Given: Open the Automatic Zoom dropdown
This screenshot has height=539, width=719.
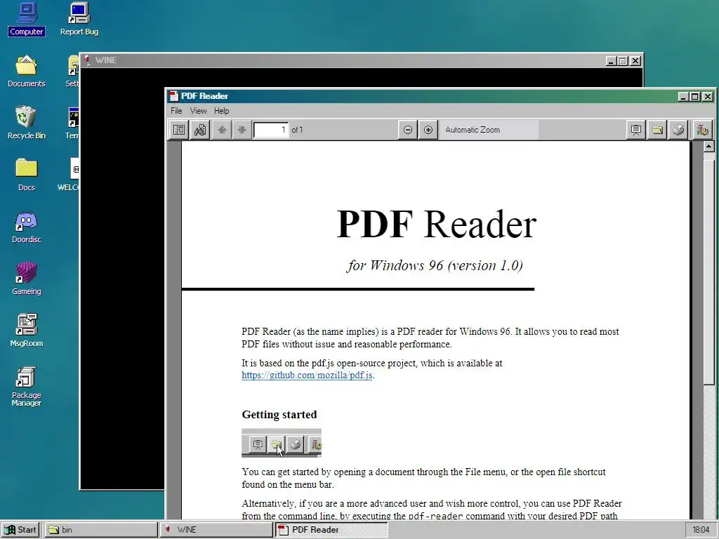Looking at the screenshot, I should 489,130.
